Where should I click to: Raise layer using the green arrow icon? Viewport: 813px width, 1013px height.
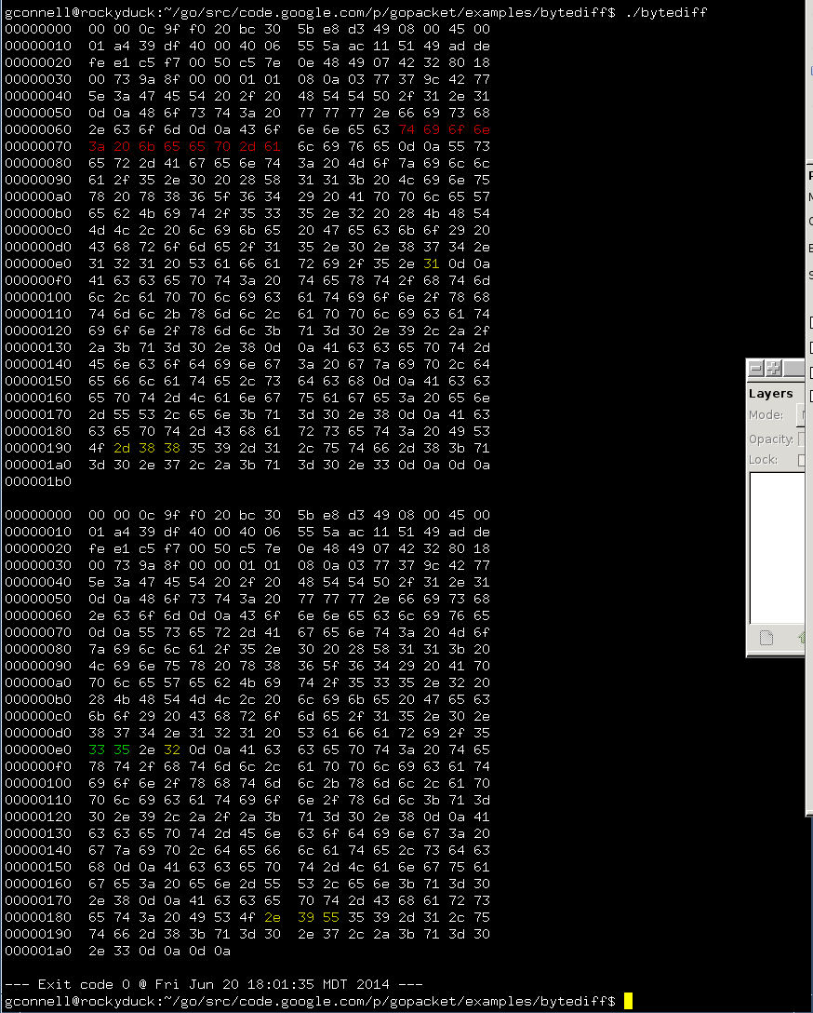coord(802,638)
